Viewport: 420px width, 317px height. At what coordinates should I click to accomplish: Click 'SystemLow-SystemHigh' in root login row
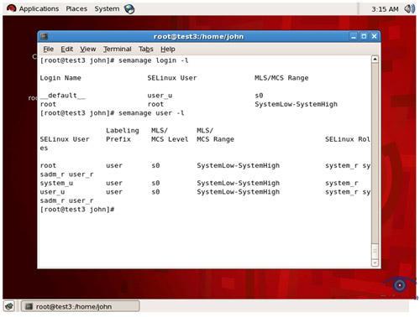point(296,104)
